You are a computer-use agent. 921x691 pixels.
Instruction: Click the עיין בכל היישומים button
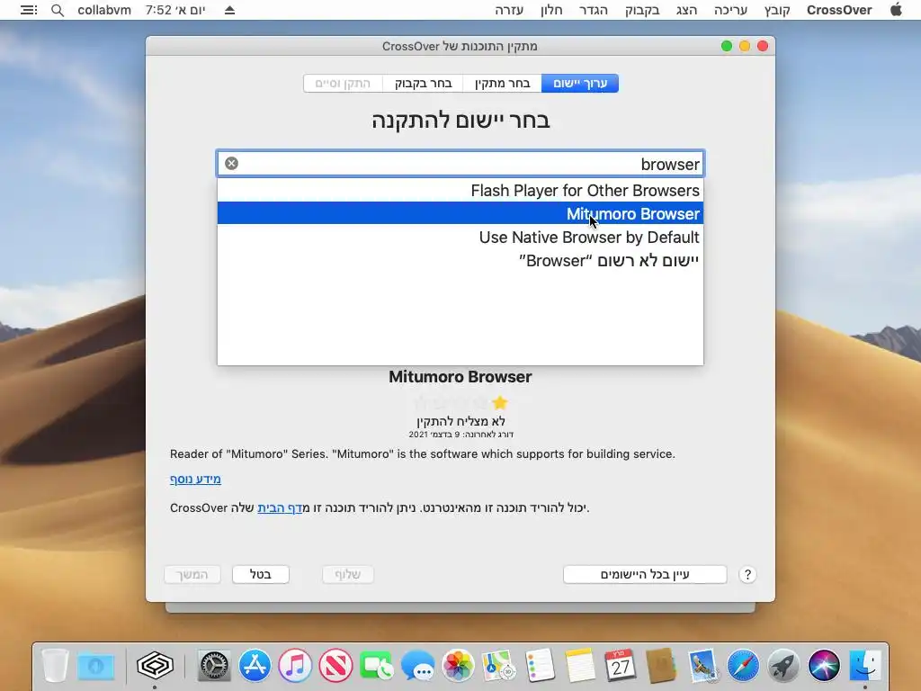[x=645, y=575]
